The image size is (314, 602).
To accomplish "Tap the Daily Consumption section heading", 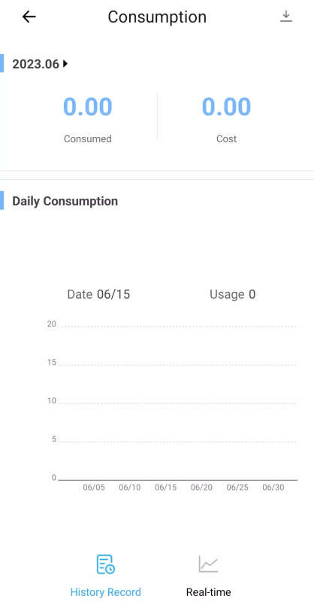I will coord(65,201).
